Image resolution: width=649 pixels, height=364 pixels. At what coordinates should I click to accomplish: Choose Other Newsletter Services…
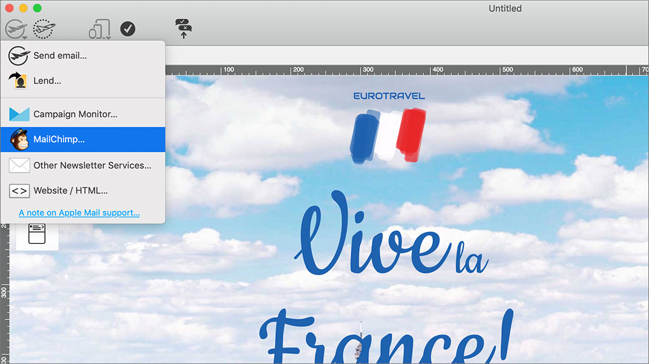click(x=83, y=165)
